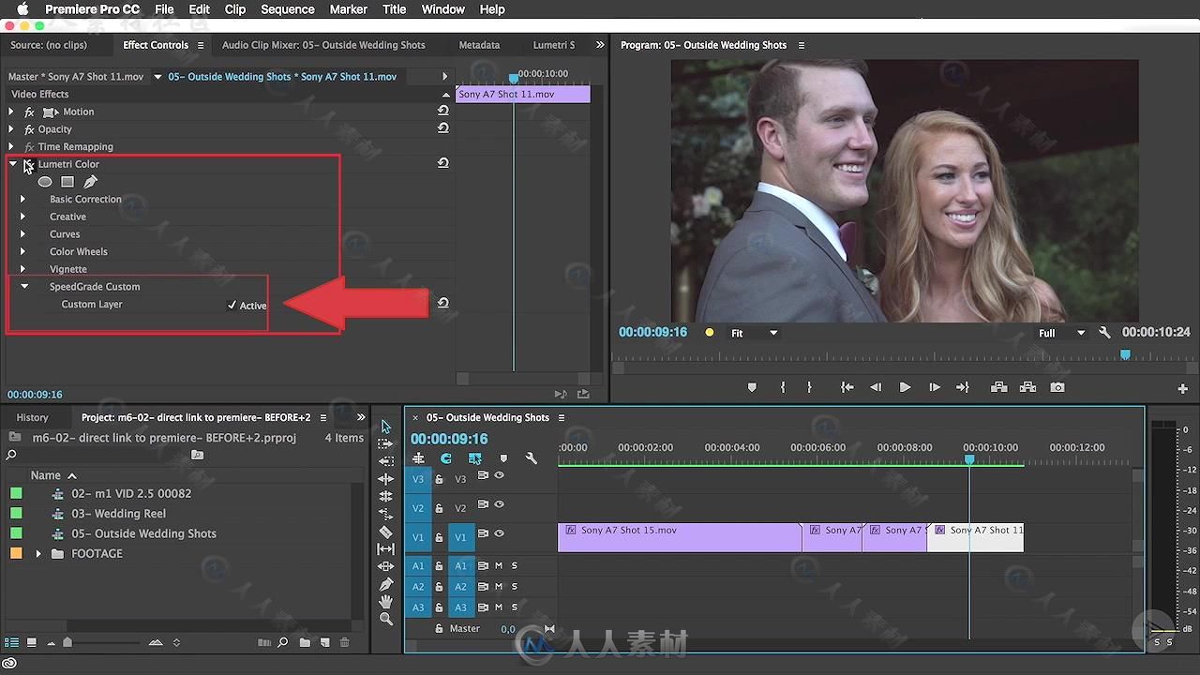Reset the Lumetri Color effect
Screen dimensions: 1200x675
442,163
